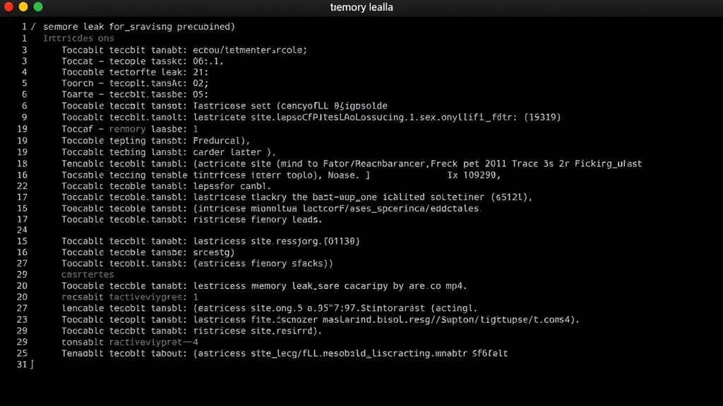Click the empty line numbered 24
Screen dimensions: 723x406
coord(22,230)
